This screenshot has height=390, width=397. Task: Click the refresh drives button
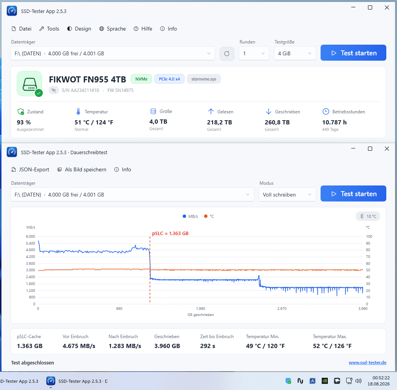point(227,53)
